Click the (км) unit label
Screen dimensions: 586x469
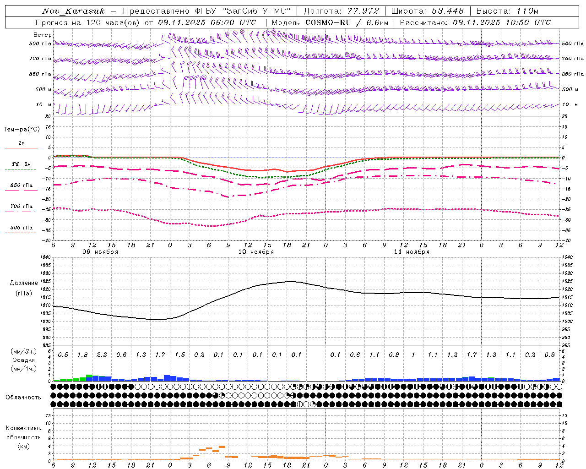pyautogui.click(x=23, y=446)
